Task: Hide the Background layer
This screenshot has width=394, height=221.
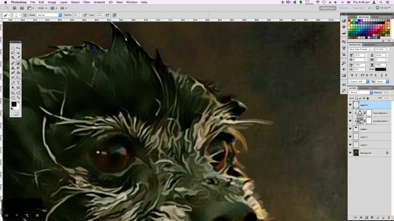Action: click(350, 153)
